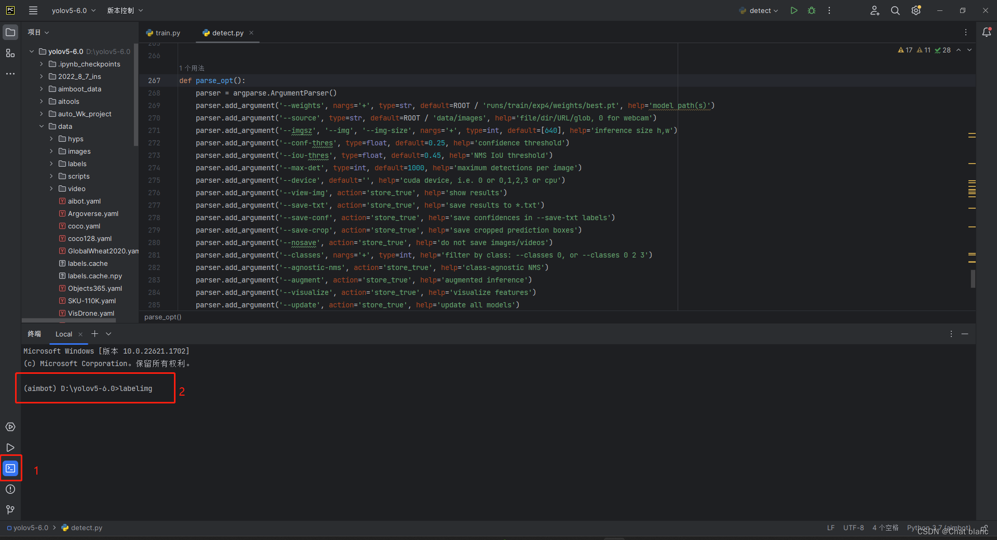The height and width of the screenshot is (540, 997).
Task: Click yolov5-6.0 breadcrumb in status bar
Action: tap(28, 528)
